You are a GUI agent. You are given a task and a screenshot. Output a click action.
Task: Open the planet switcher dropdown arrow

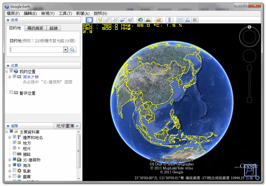pos(161,21)
